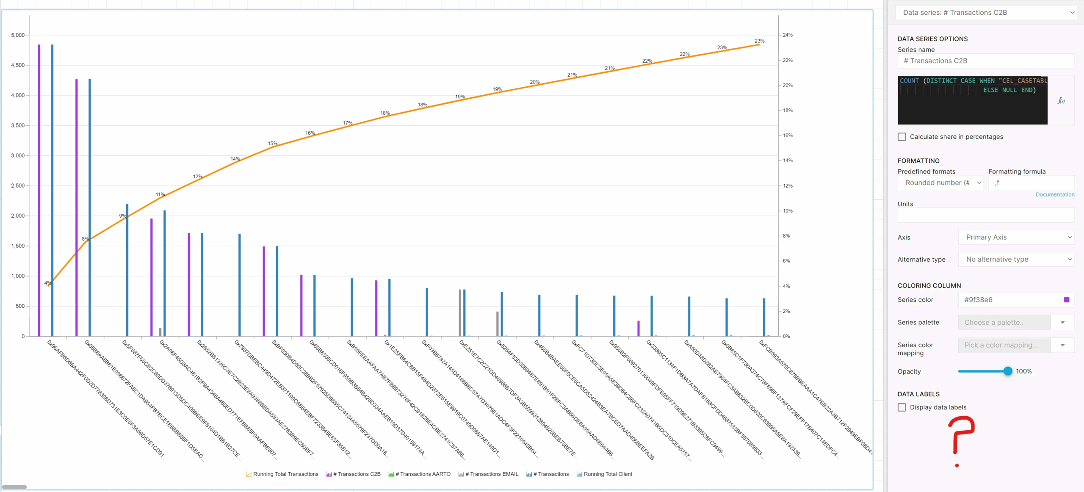Click the blue # Transactions legend icon
The height and width of the screenshot is (492, 1084).
529,474
